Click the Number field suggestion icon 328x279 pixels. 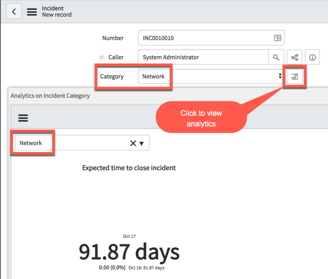tap(278, 38)
